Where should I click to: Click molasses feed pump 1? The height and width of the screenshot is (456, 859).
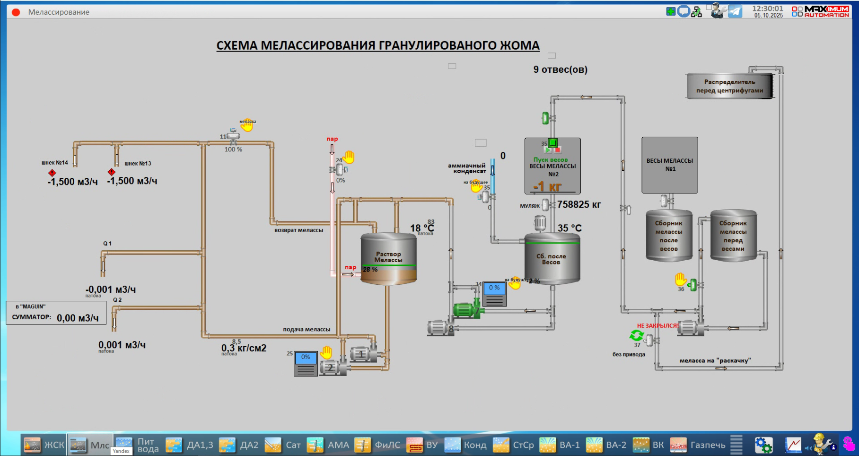[x=362, y=354]
